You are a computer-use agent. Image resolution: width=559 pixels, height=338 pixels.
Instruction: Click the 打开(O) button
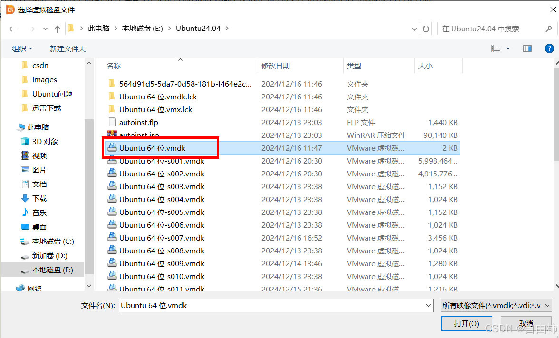pos(466,323)
